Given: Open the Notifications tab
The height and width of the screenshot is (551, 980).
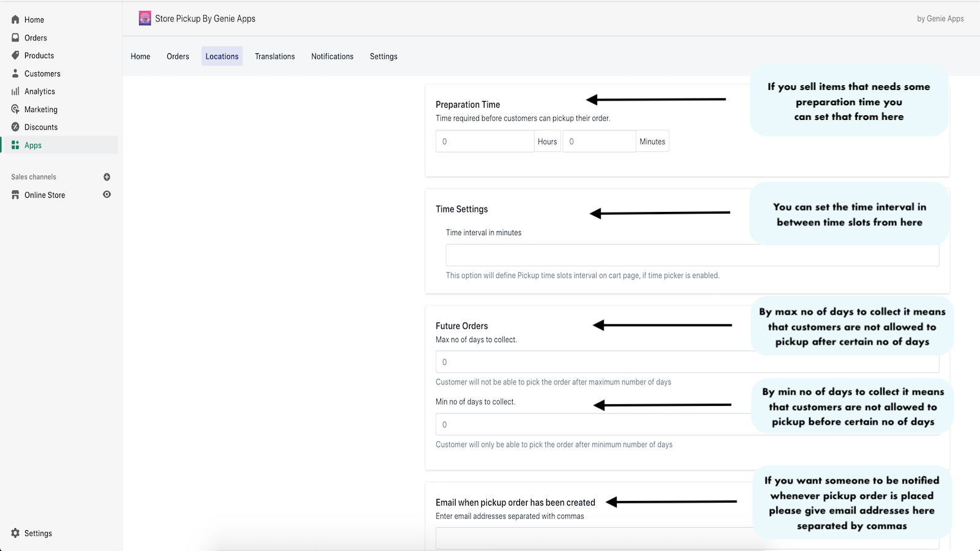Looking at the screenshot, I should pyautogui.click(x=332, y=56).
